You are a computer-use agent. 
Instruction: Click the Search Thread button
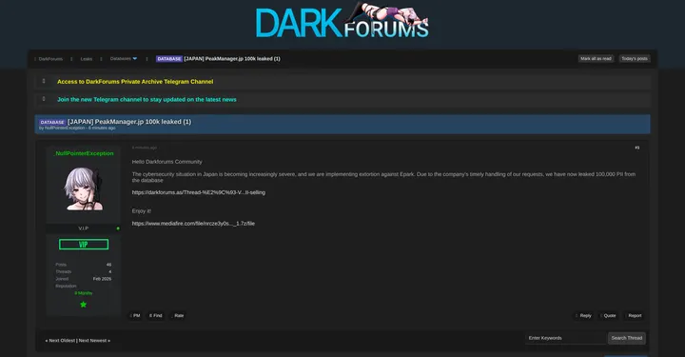[x=626, y=338]
